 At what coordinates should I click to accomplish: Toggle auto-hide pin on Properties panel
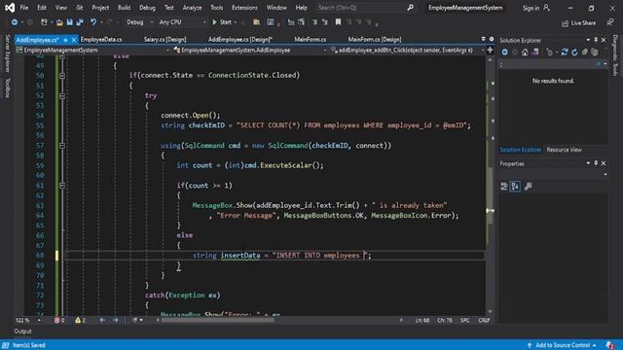pos(596,163)
